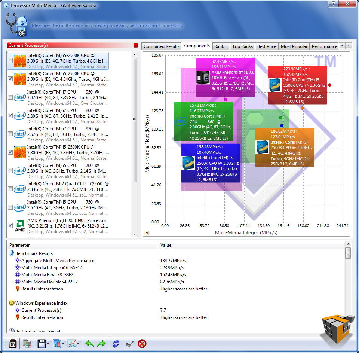Click the stethoscope module icon in header
This screenshot has width=359, height=353.
16,25
